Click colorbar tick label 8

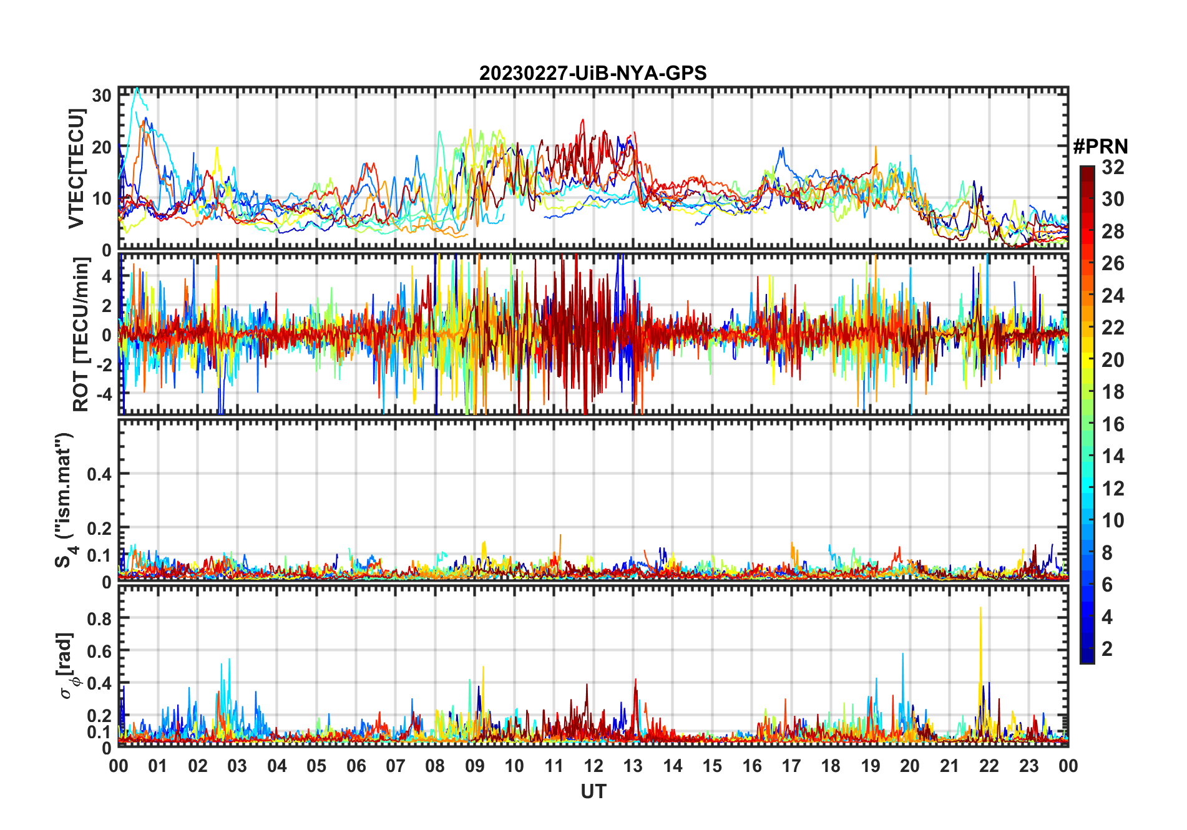1107,553
